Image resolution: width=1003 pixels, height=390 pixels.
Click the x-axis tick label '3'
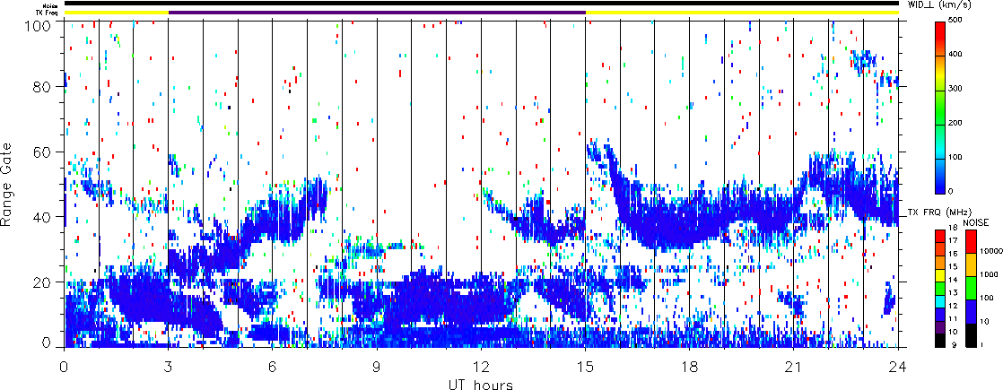click(x=169, y=367)
